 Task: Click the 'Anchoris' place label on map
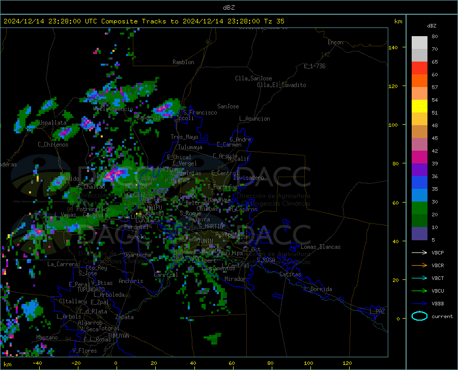point(131,281)
